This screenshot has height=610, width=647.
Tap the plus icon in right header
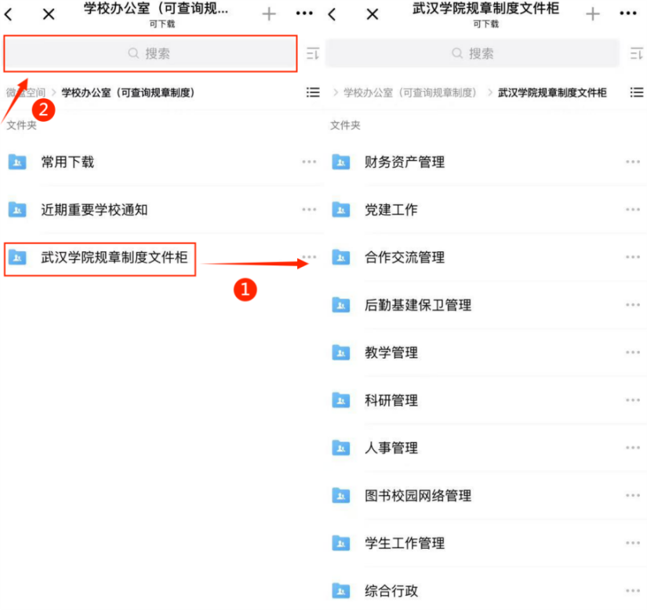pyautogui.click(x=593, y=14)
